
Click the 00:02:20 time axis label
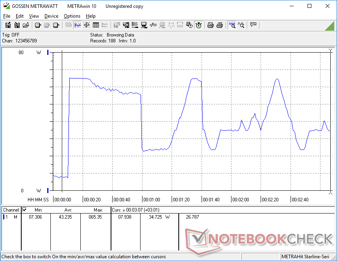tap(270, 200)
